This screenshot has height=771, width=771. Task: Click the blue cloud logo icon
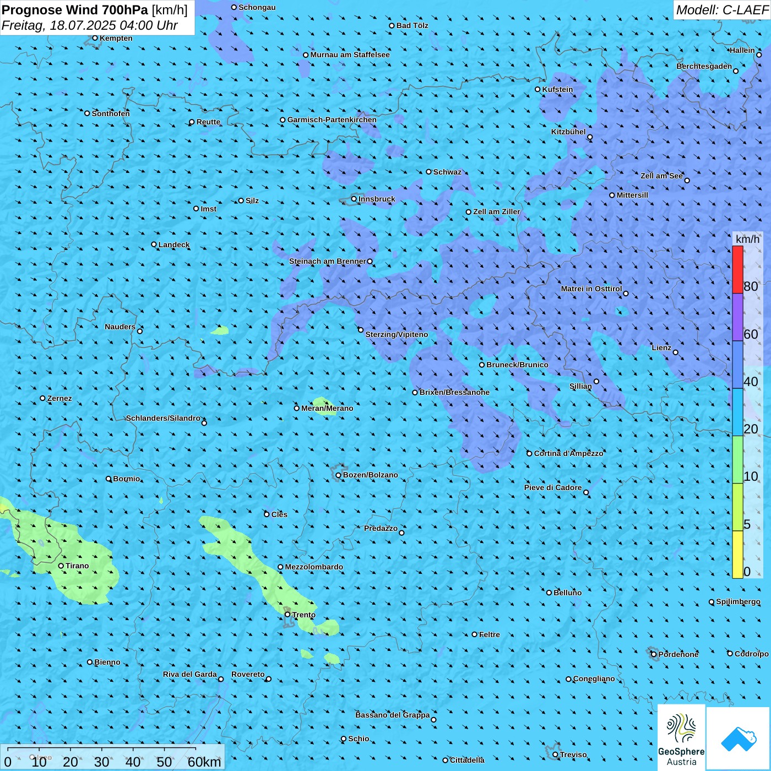739,739
